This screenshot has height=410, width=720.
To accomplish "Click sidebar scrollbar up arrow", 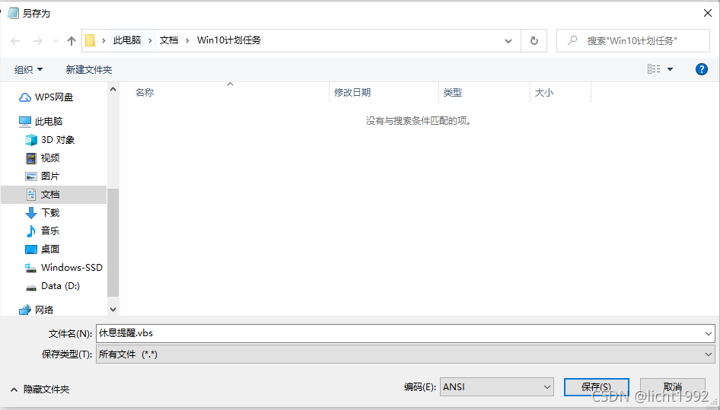I will [113, 89].
